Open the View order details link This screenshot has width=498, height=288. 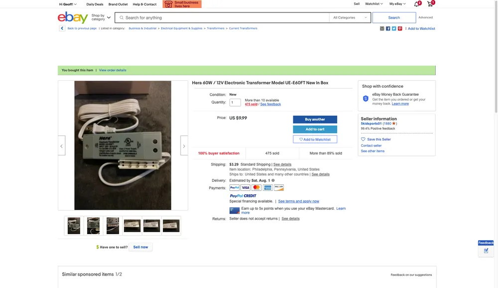click(113, 70)
